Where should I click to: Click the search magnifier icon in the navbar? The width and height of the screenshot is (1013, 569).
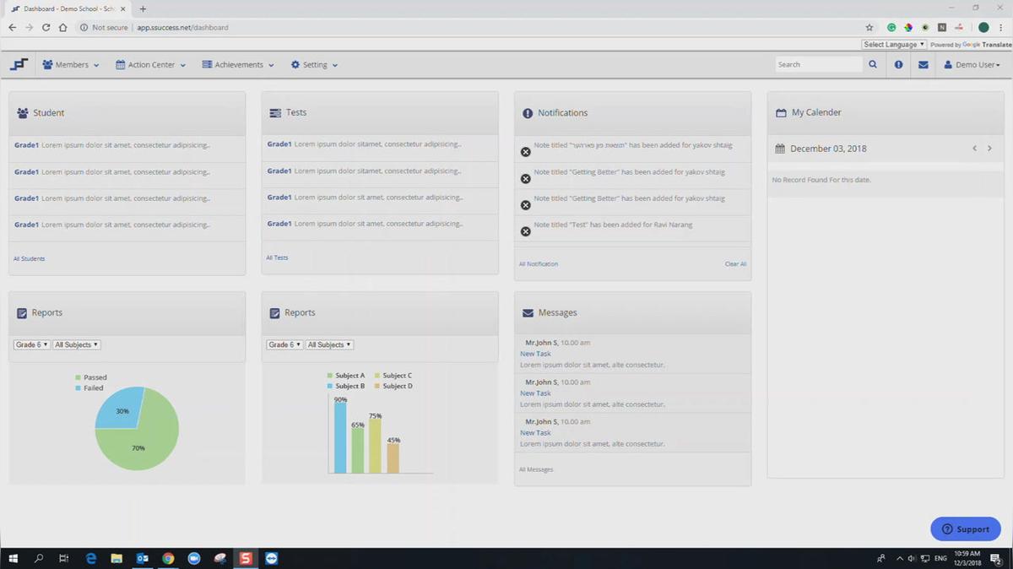coord(873,64)
